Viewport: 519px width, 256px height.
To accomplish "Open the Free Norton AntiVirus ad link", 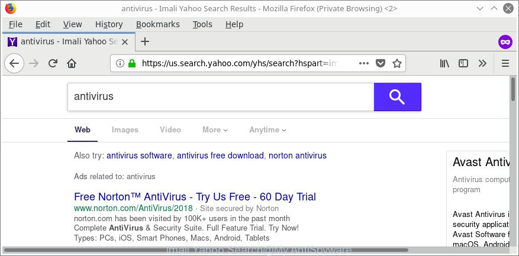I will click(x=195, y=197).
